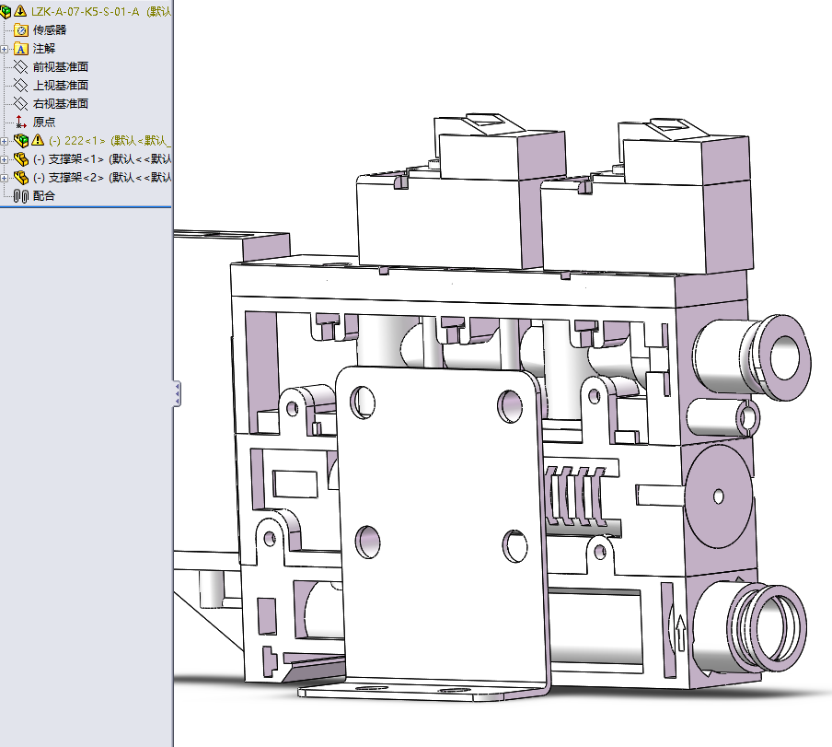Image resolution: width=832 pixels, height=747 pixels.
Task: Select the 原点 label
Action: click(44, 123)
